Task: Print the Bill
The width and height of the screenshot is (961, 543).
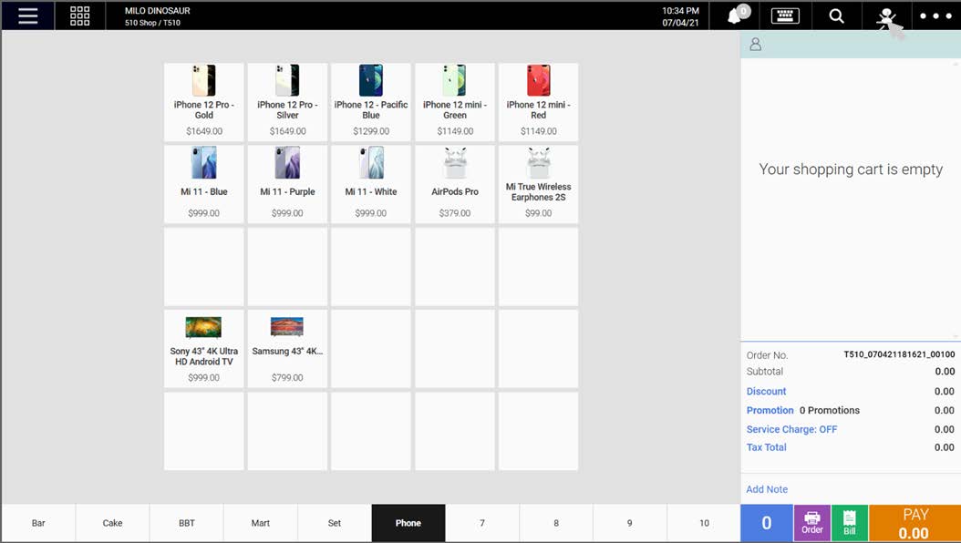Action: tap(850, 523)
